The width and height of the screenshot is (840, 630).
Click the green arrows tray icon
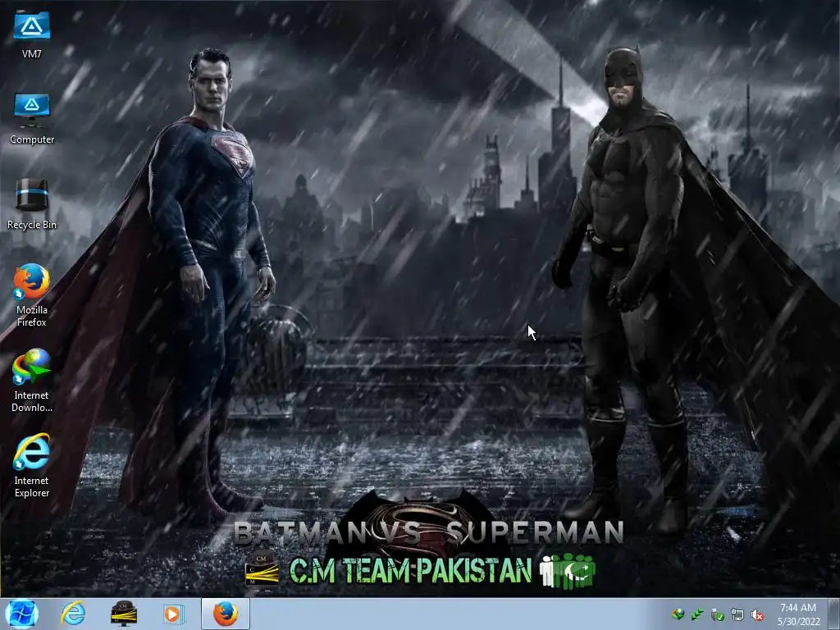click(x=697, y=614)
